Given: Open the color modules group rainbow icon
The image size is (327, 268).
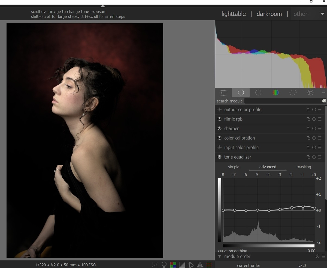Looking at the screenshot, I should (x=275, y=93).
